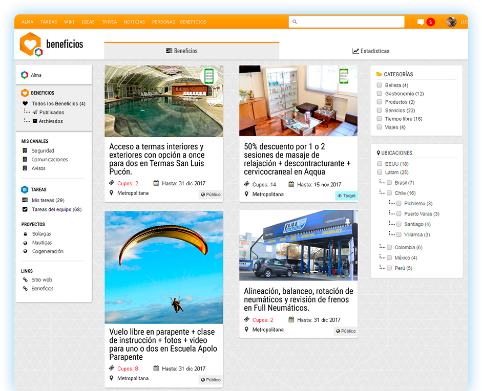Click Público badge on Full Neumáticos card
The image size is (482, 391).
pyautogui.click(x=346, y=331)
